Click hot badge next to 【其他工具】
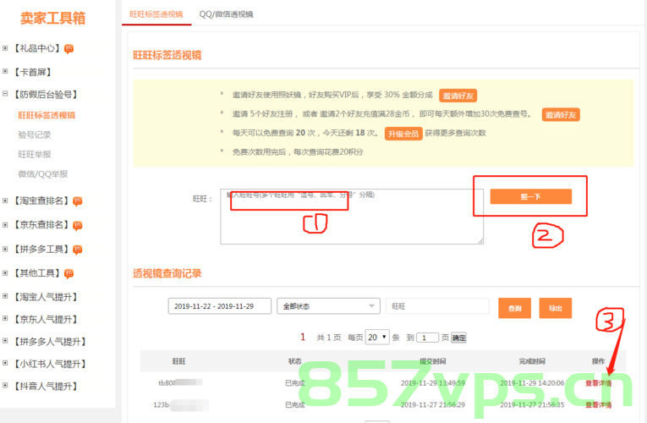Viewport: 647px width, 423px height. click(x=69, y=273)
